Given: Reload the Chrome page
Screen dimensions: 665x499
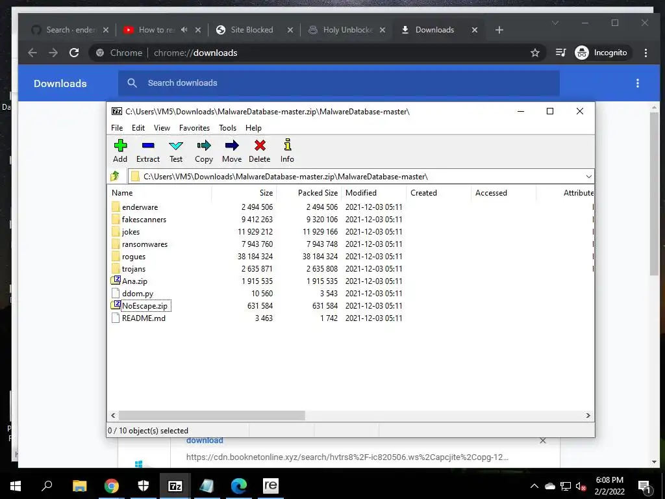Looking at the screenshot, I should coord(74,53).
